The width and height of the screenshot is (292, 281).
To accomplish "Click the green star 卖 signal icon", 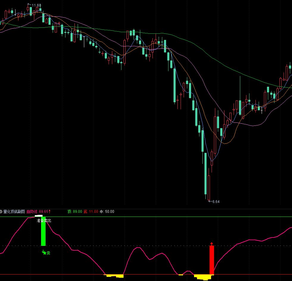I will pos(45,253).
